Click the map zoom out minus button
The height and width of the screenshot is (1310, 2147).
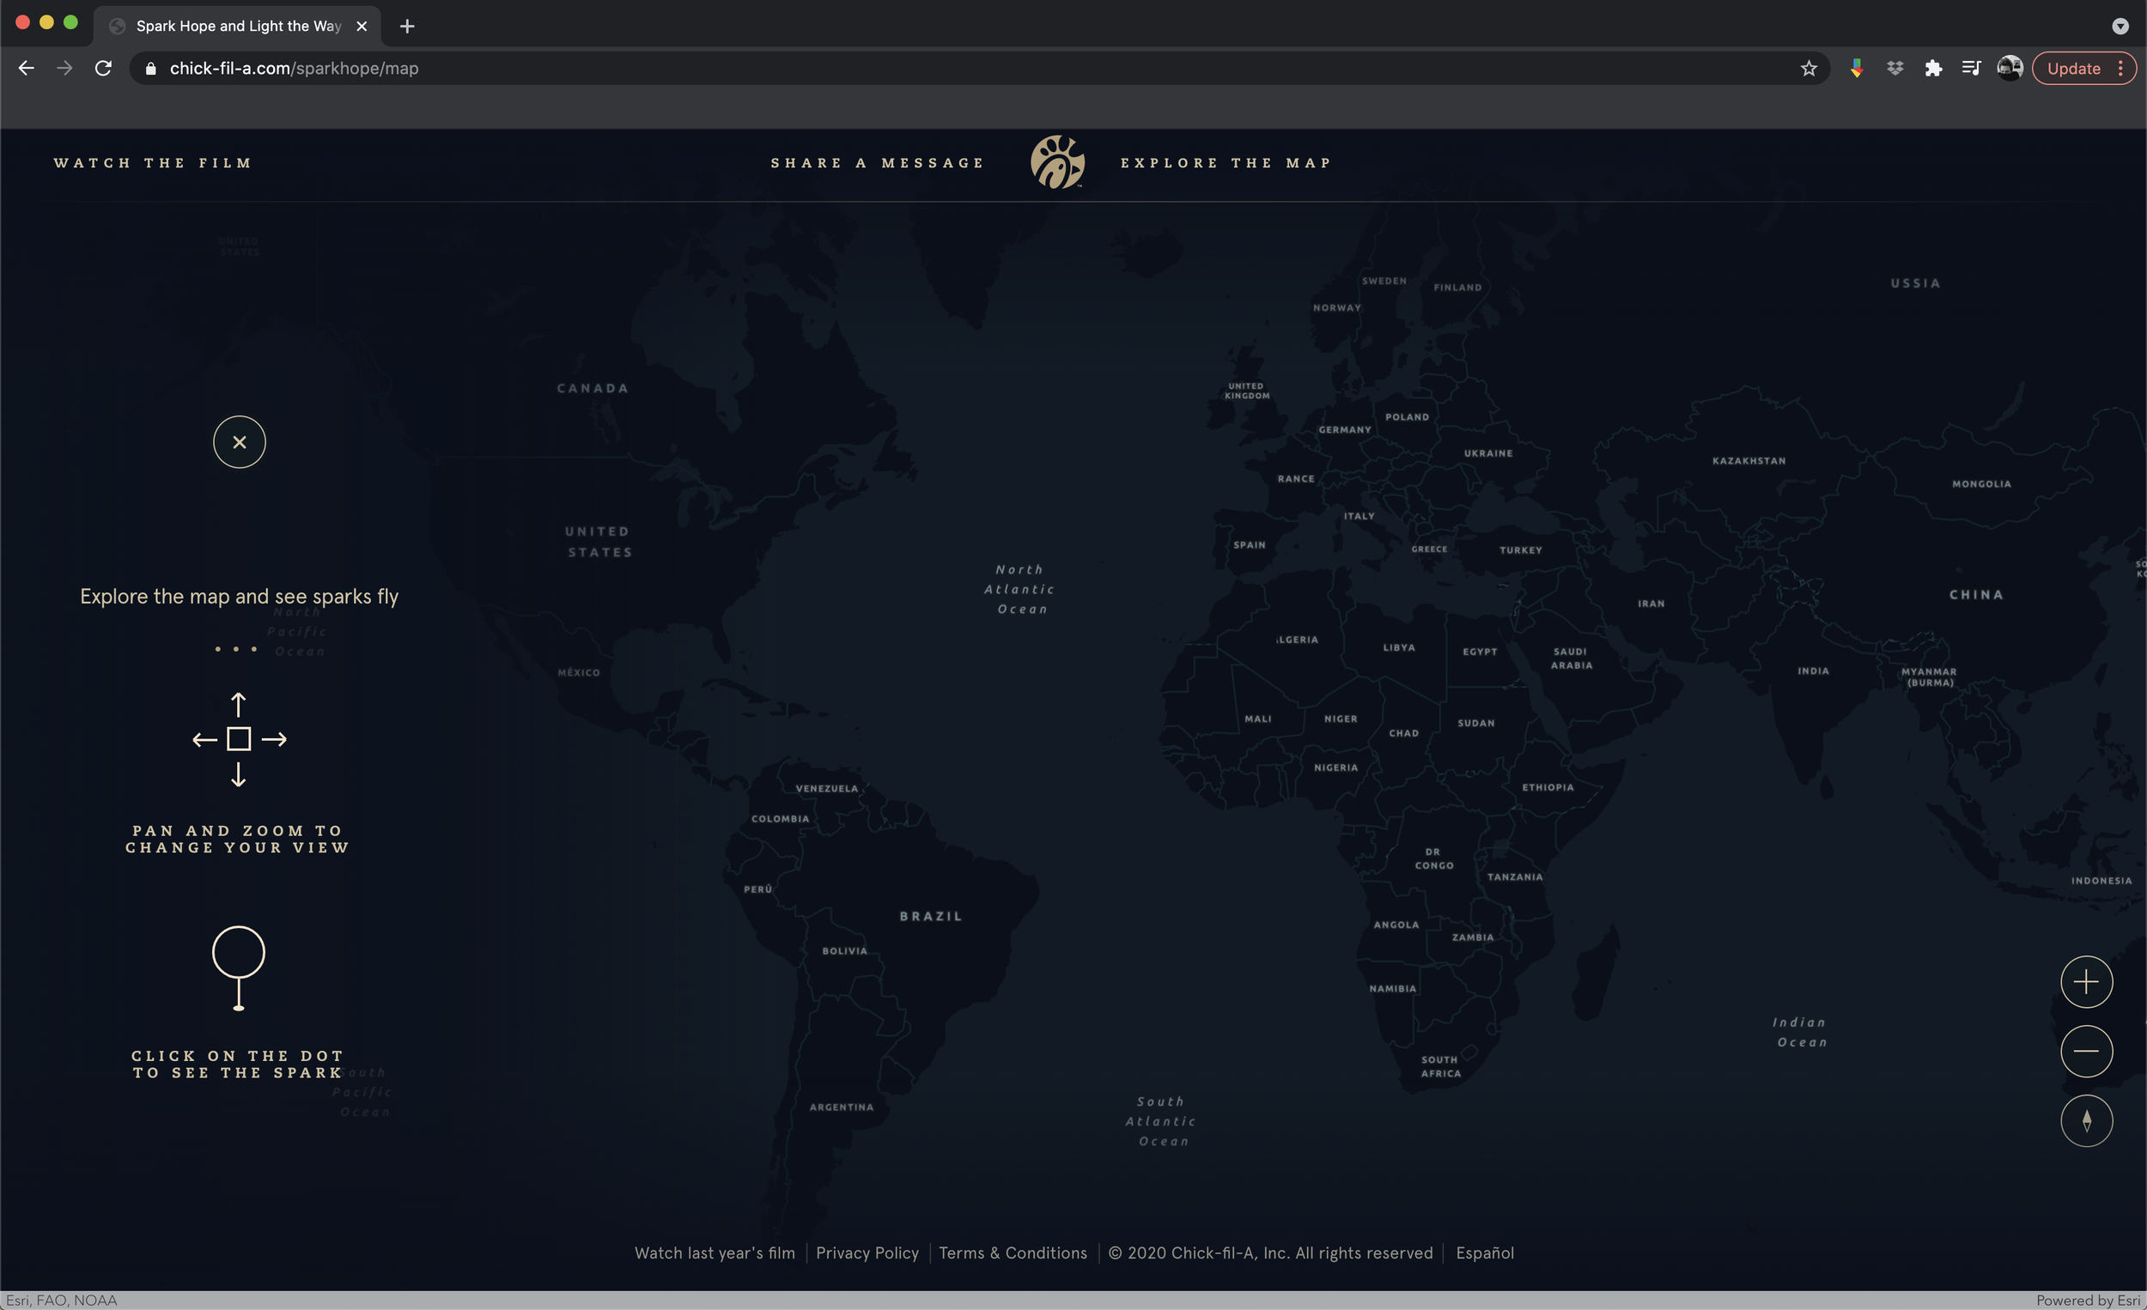(x=2086, y=1052)
